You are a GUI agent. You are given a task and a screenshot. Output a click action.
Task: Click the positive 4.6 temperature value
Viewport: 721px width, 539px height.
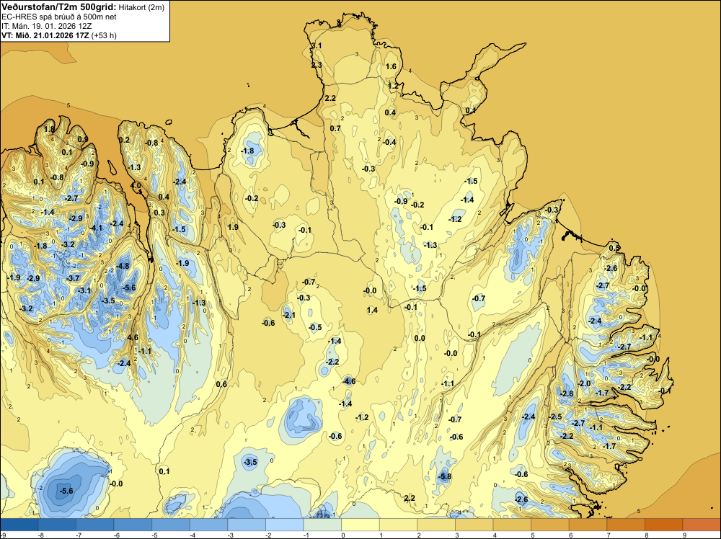[133, 338]
